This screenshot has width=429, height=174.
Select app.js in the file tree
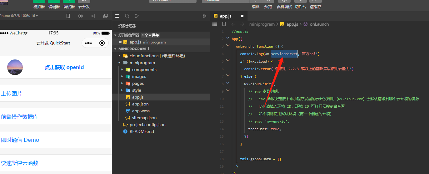[x=161, y=97]
